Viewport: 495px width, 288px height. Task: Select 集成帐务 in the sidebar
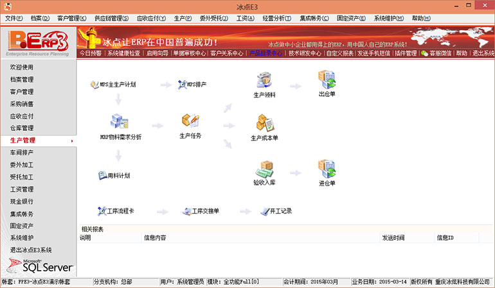pos(21,214)
